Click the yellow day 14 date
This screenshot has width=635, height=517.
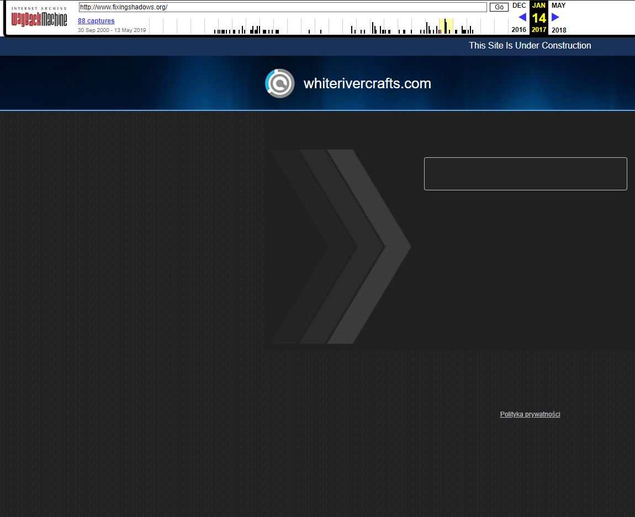[x=538, y=18]
